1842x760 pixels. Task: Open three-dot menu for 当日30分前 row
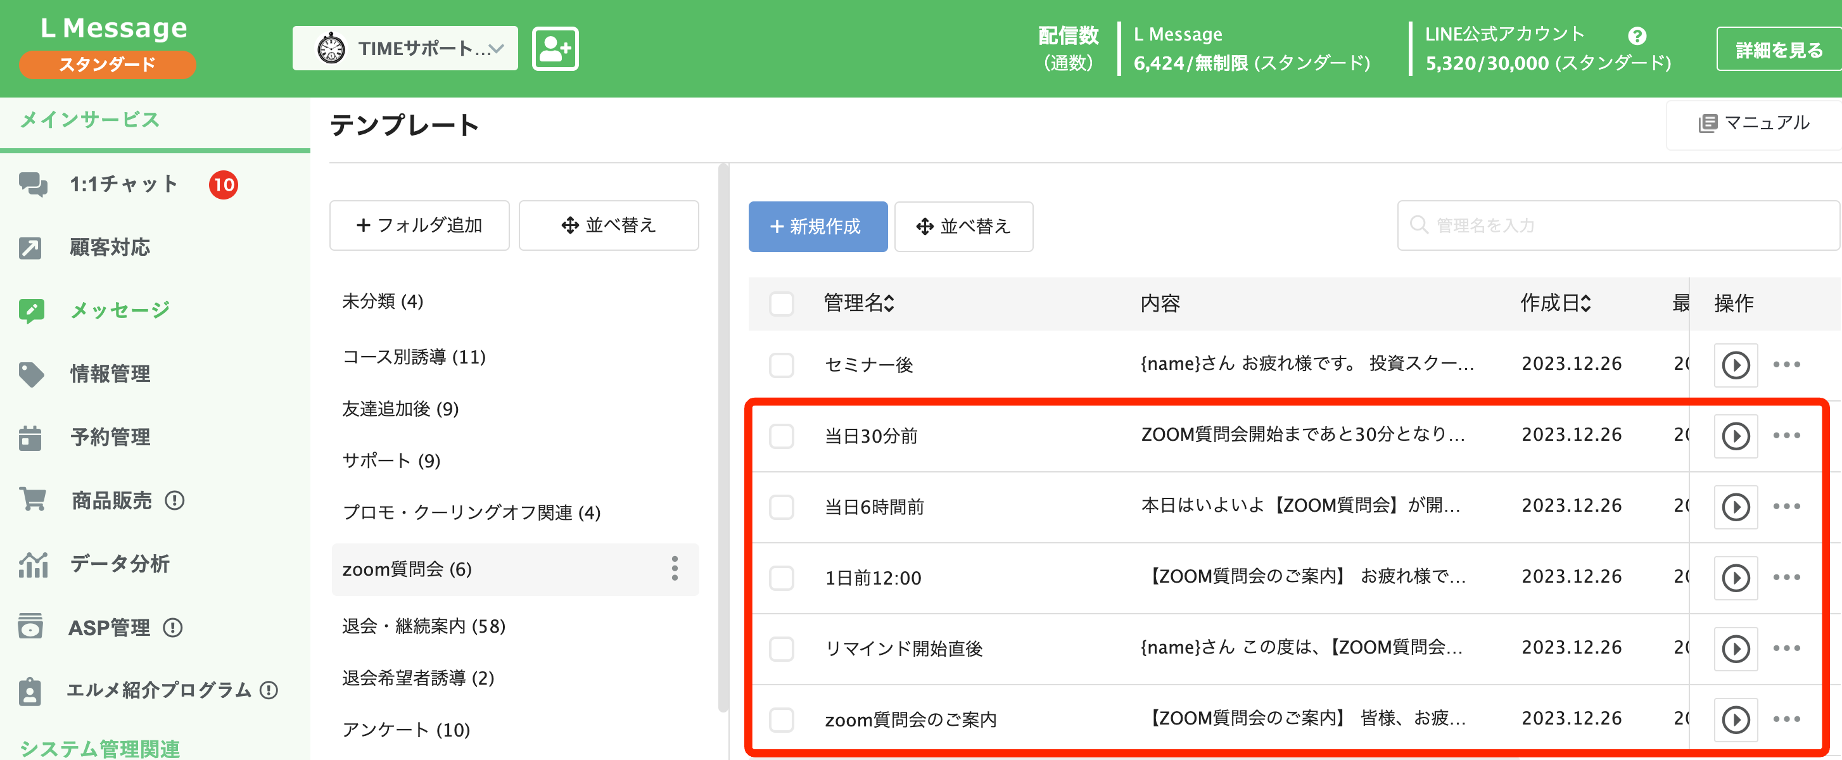pos(1786,435)
